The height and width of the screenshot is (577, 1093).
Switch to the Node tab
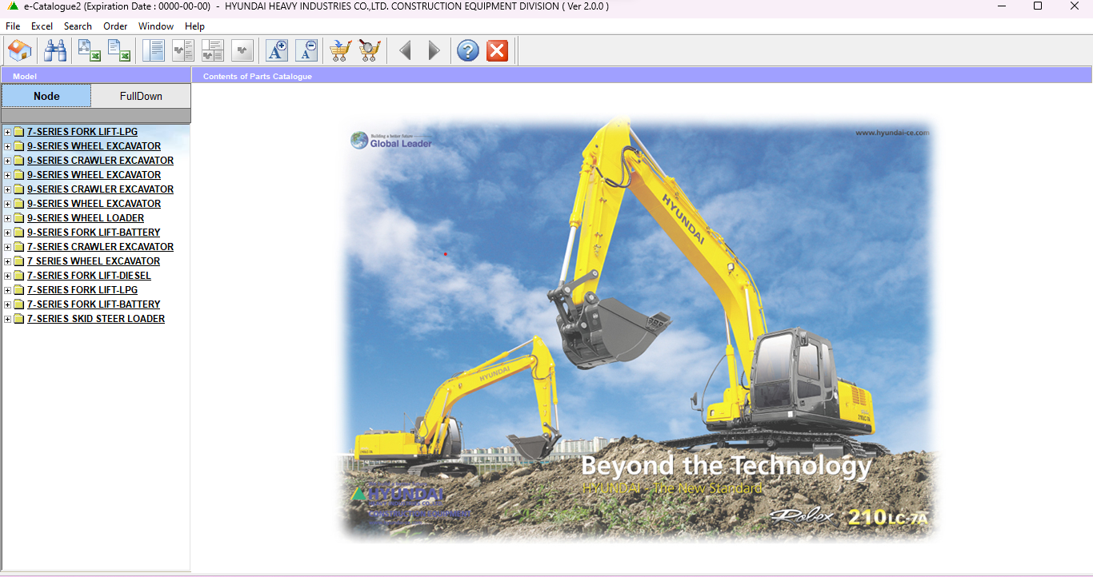[x=46, y=96]
